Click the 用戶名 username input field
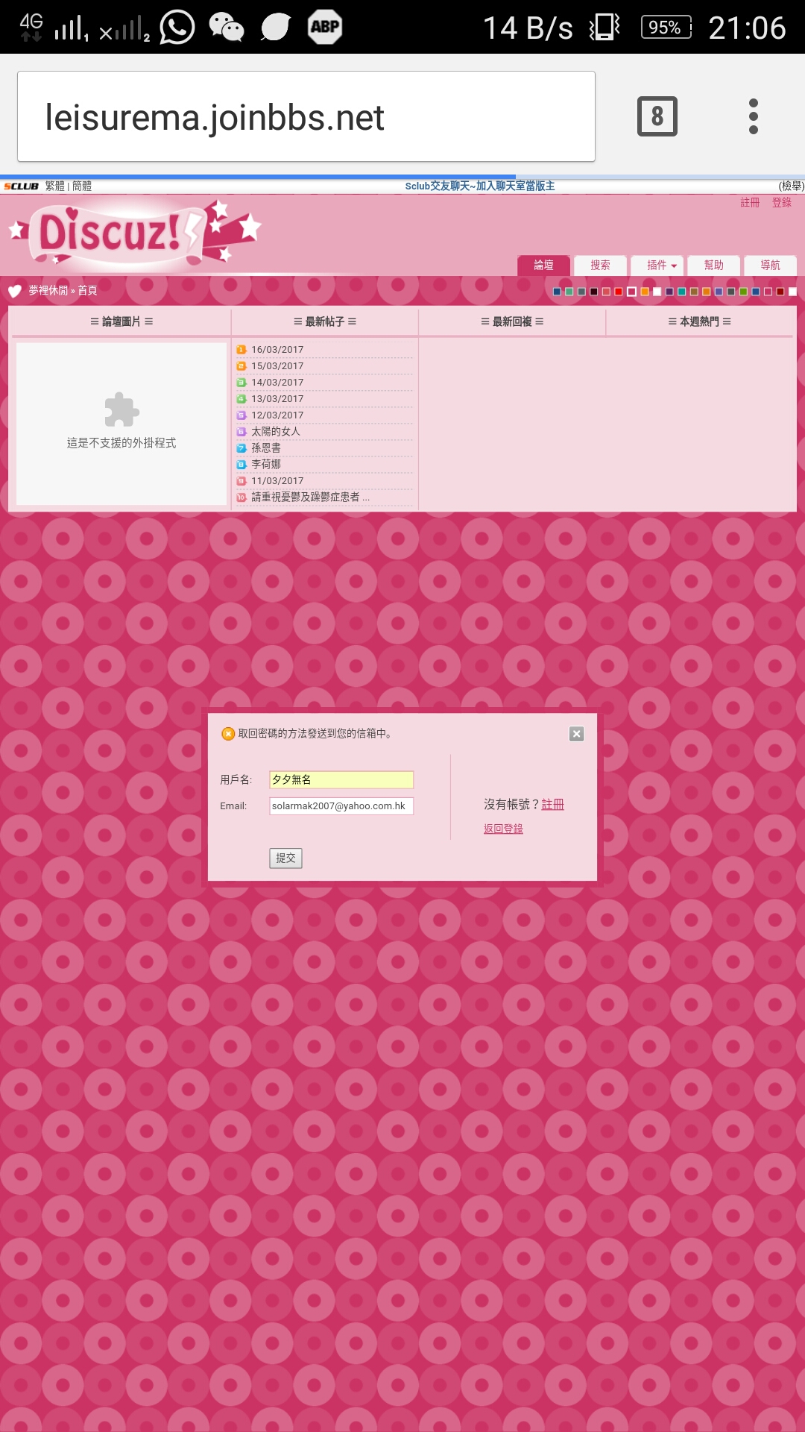Viewport: 805px width, 1432px height. (x=341, y=779)
